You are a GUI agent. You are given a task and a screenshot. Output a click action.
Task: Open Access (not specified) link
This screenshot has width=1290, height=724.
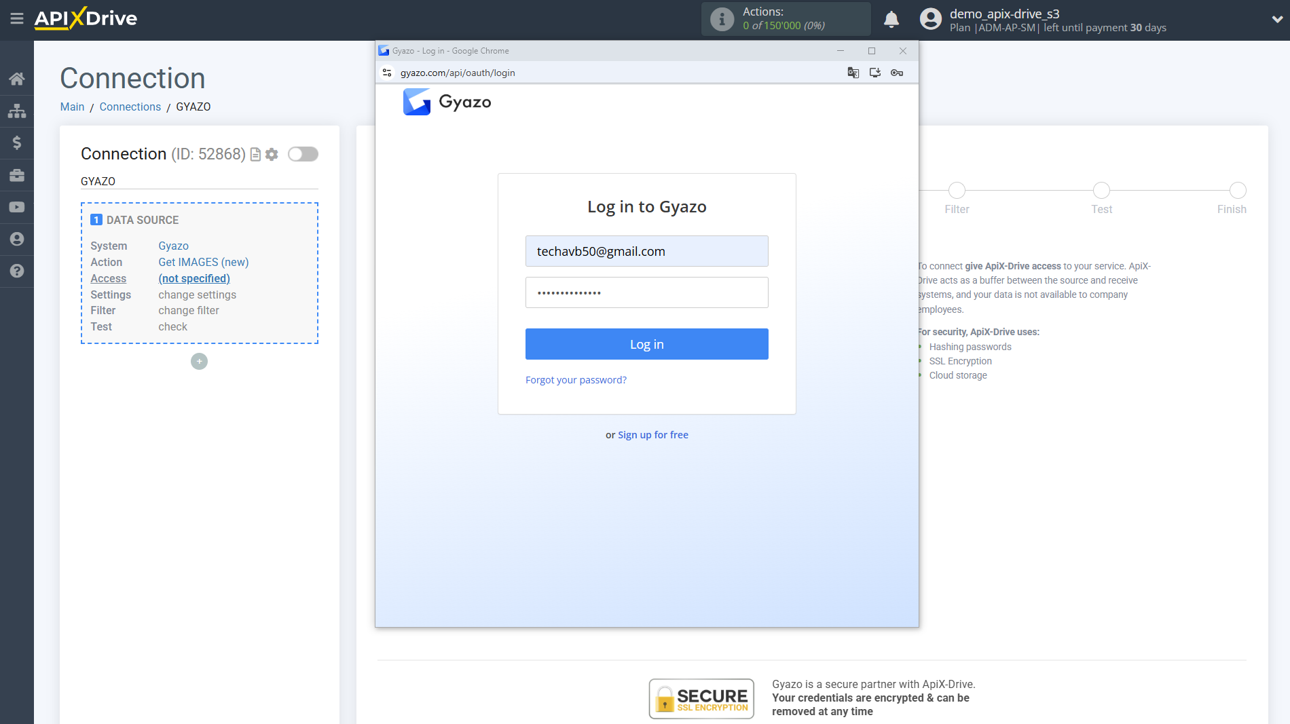[x=194, y=278]
